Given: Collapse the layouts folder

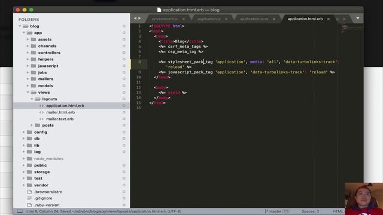Looking at the screenshot, I should pyautogui.click(x=32, y=99).
